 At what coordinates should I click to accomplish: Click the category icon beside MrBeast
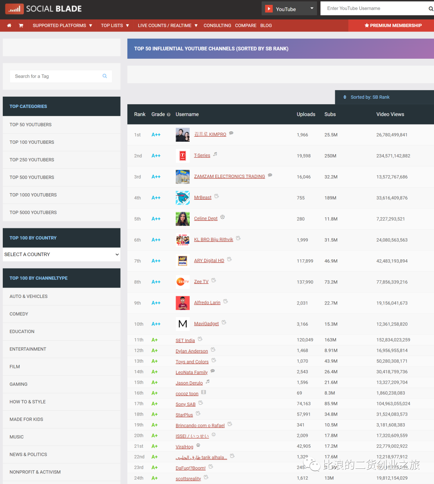point(216,196)
